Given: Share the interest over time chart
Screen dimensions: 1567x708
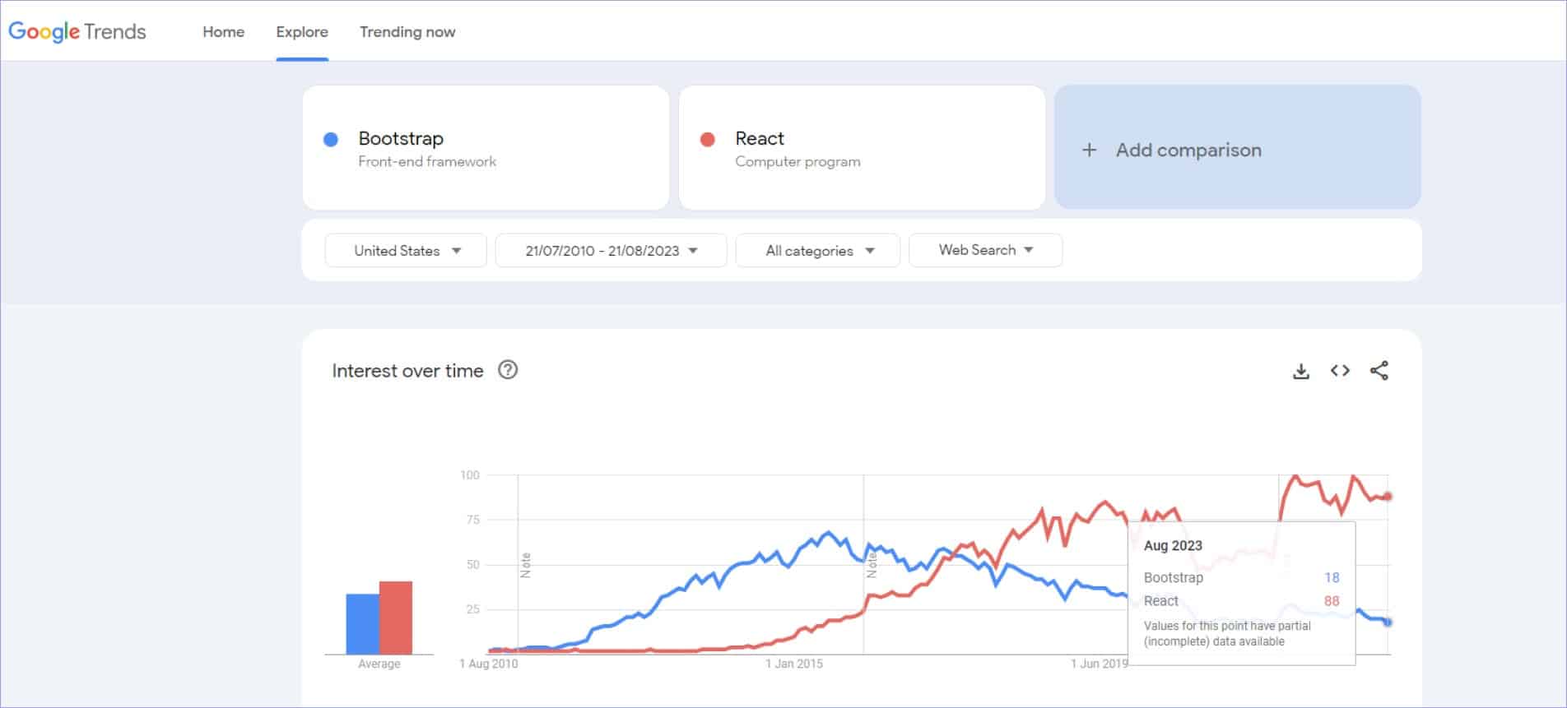Looking at the screenshot, I should point(1379,371).
